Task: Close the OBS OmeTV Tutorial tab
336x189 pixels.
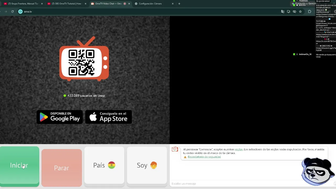Action: coord(86,4)
